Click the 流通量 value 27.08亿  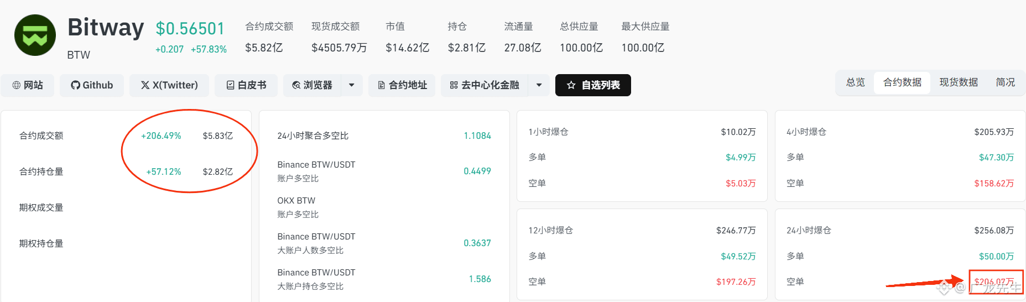tap(523, 48)
